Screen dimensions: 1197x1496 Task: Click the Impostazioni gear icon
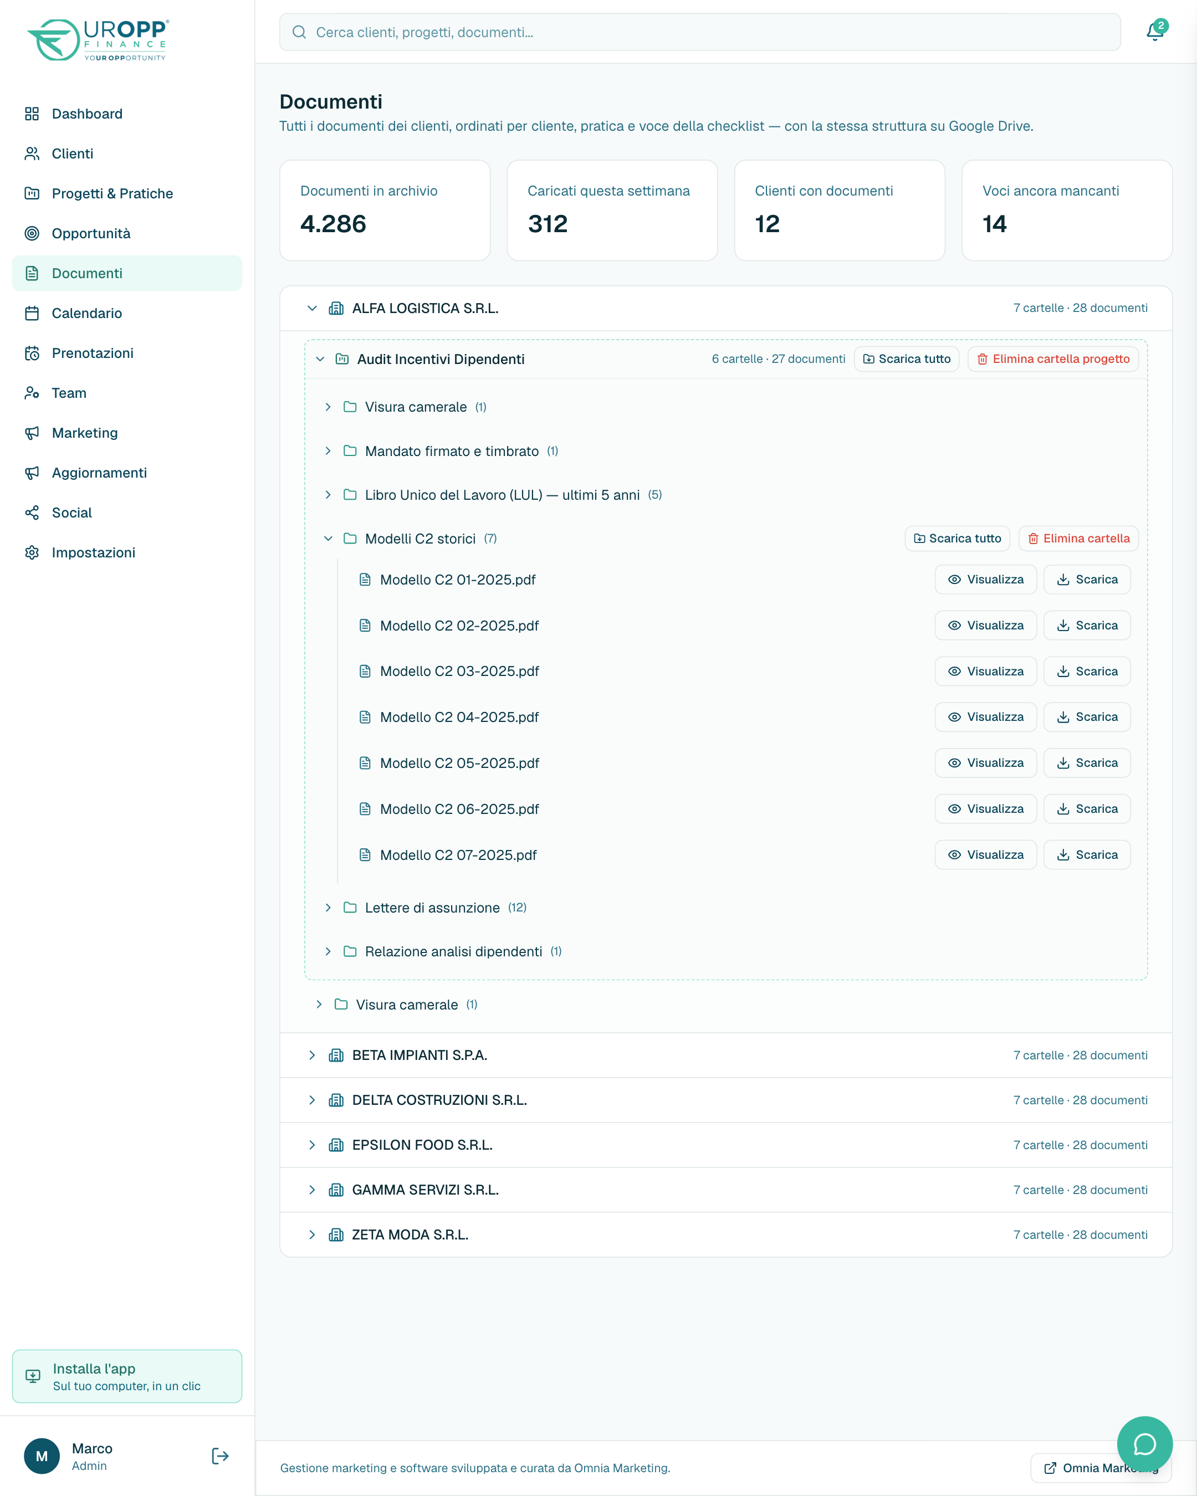pos(32,552)
